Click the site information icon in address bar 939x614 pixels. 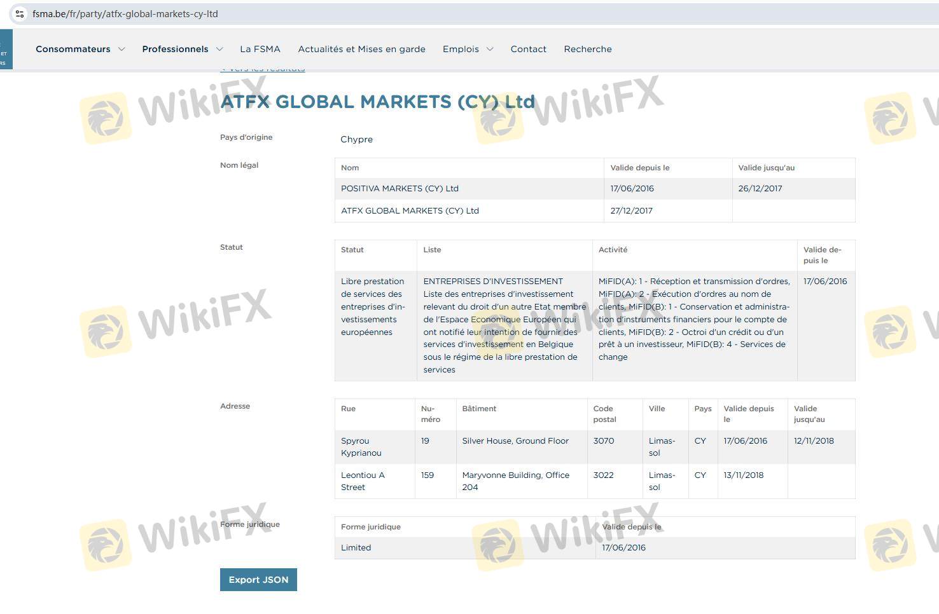(x=20, y=13)
